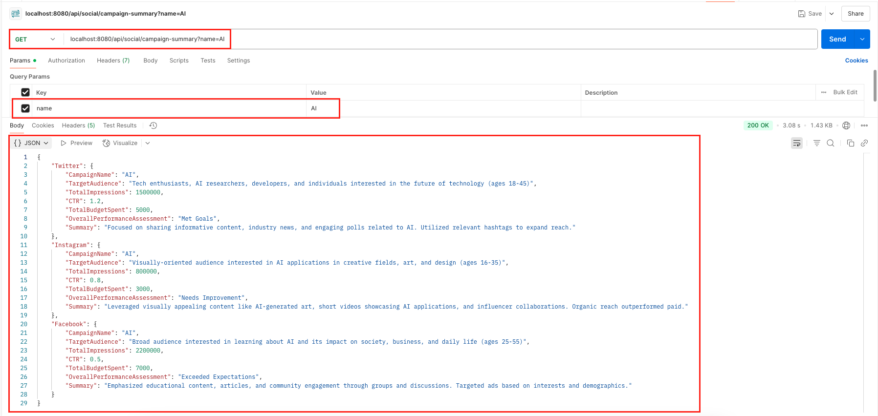Click the HTTP request icon beside the title
Screen dimensions: 878x416
(16, 14)
